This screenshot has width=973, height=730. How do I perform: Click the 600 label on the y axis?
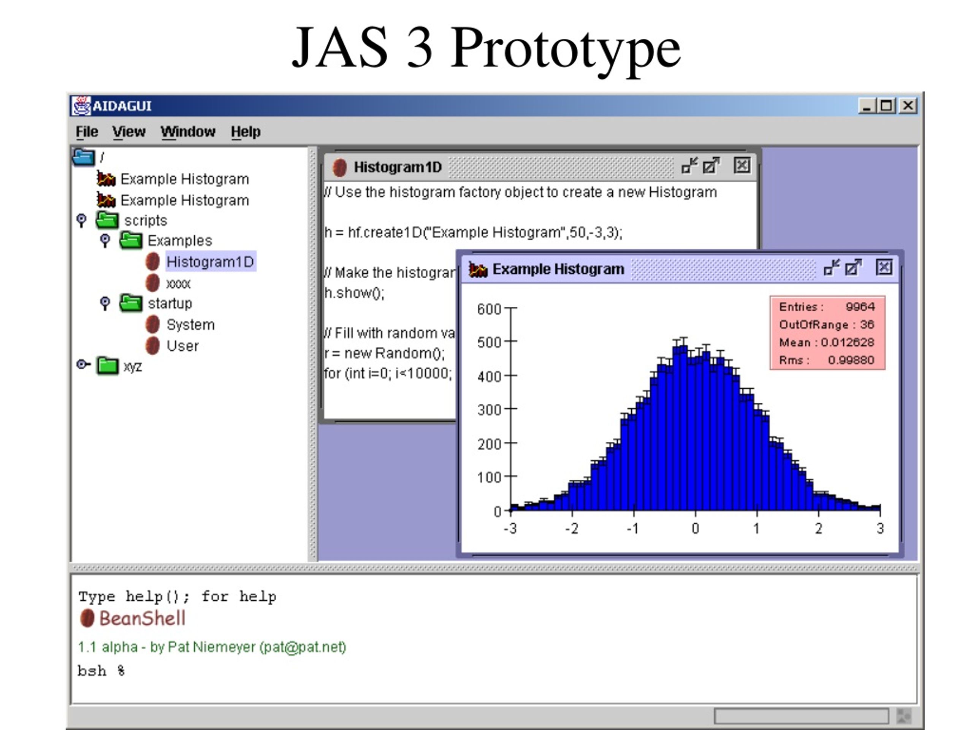(489, 309)
